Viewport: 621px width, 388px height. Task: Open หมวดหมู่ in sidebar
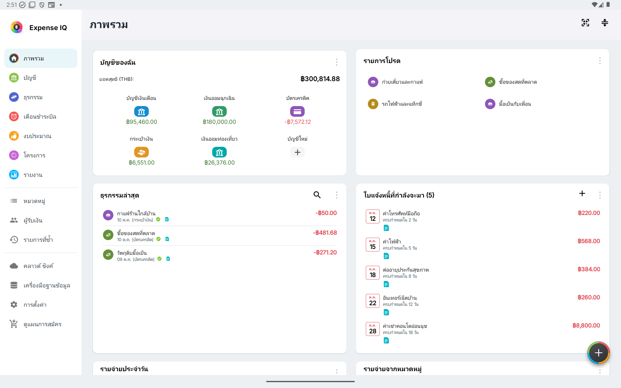pyautogui.click(x=41, y=201)
